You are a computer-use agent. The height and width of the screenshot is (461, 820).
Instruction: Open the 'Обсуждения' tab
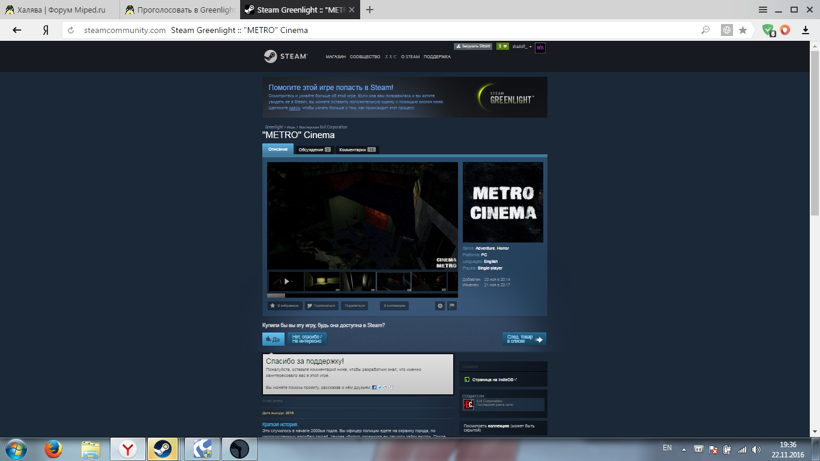(x=315, y=149)
